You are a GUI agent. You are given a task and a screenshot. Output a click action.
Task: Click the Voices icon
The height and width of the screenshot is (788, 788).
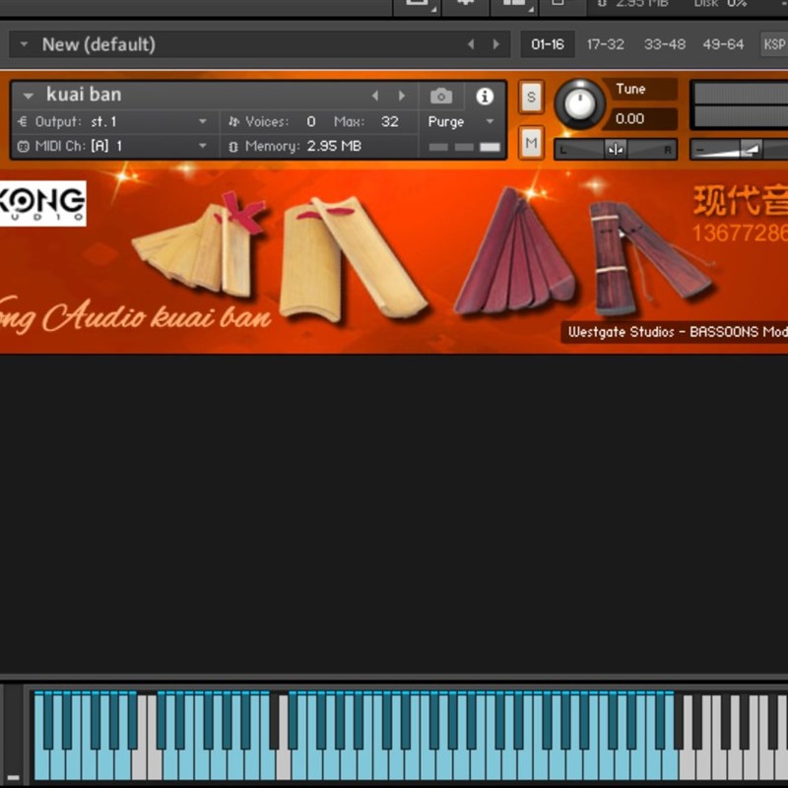[x=233, y=121]
